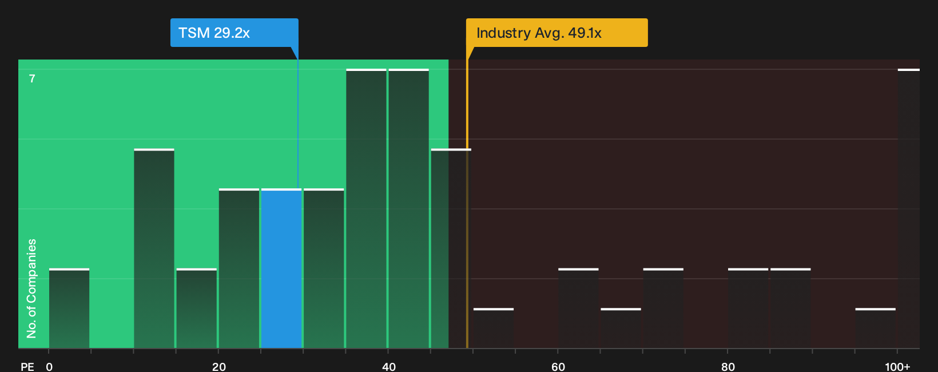
Task: Click the x-axis label 0
Action: coord(49,366)
